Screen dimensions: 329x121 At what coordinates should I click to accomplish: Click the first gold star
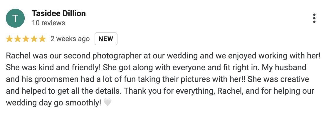point(9,39)
